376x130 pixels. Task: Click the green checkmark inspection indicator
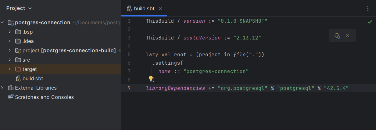tap(370, 22)
